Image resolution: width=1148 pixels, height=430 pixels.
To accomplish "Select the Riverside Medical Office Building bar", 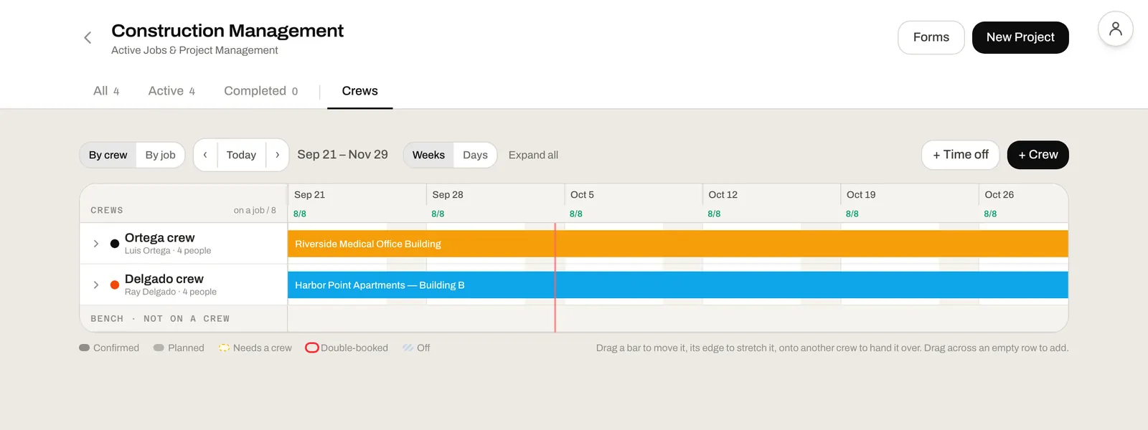I will 678,244.
